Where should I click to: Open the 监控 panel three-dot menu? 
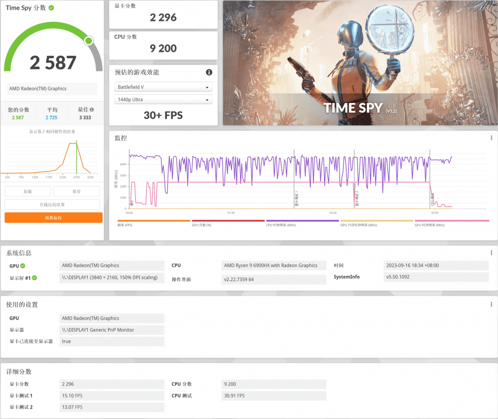[492, 138]
